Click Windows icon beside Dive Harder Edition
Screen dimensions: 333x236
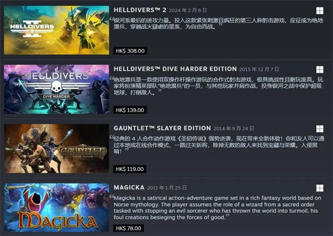[x=320, y=70]
